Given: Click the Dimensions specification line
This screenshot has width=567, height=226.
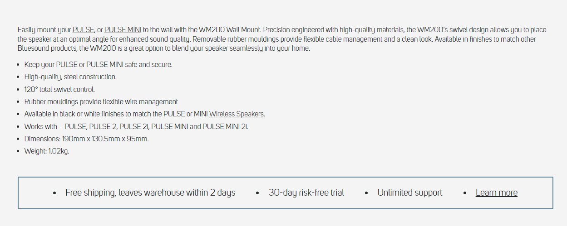Looking at the screenshot, I should (x=86, y=139).
